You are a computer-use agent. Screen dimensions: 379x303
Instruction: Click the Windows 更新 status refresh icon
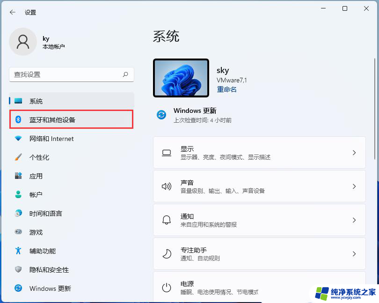tap(161, 115)
